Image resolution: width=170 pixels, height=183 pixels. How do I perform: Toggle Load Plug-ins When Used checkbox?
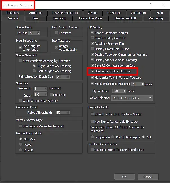[x=20, y=47]
